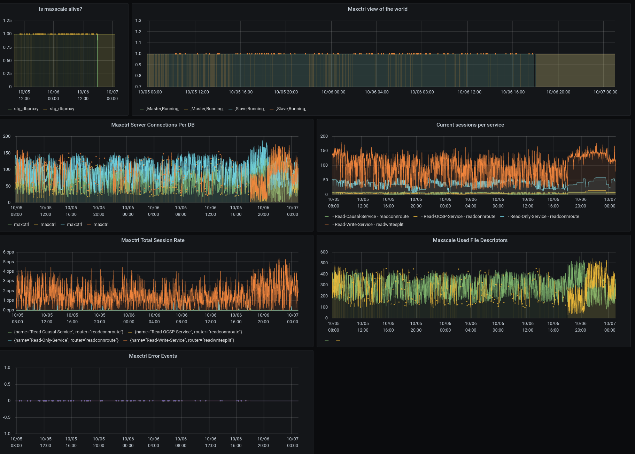
Task: Click the 'Maxctrl Error Events' panel title
Action: tap(153, 356)
